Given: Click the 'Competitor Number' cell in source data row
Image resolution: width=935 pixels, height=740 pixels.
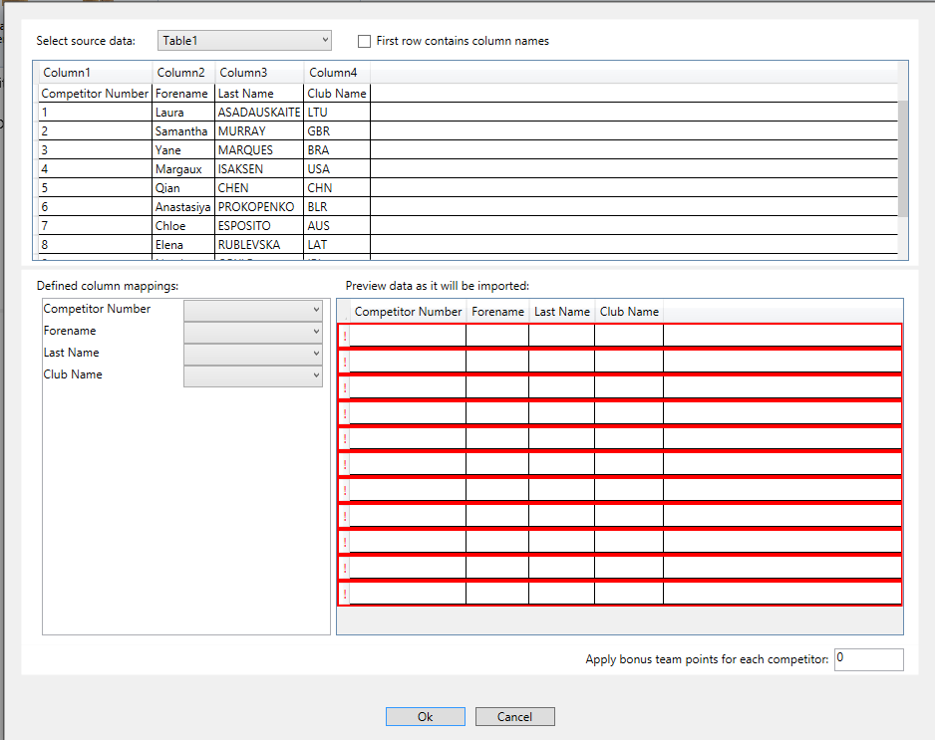Looking at the screenshot, I should [x=96, y=94].
